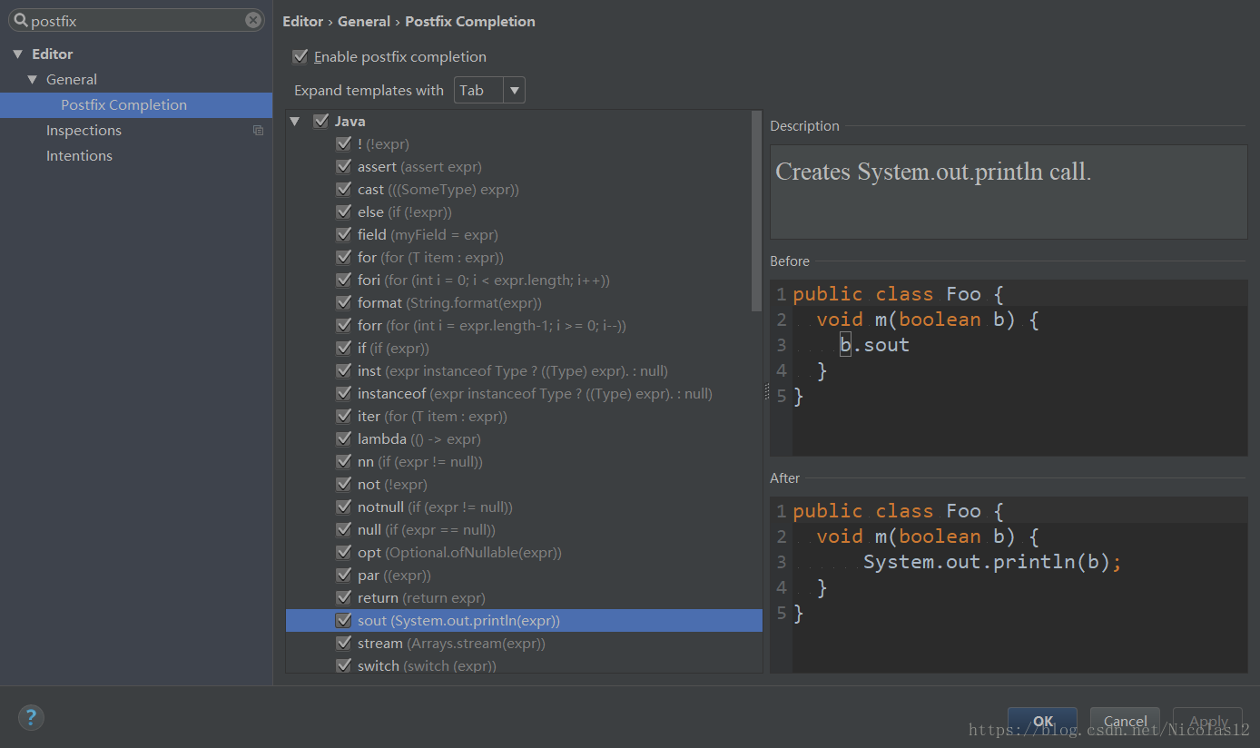This screenshot has width=1260, height=748.
Task: Select the forr reverse loop template
Action: click(x=524, y=325)
